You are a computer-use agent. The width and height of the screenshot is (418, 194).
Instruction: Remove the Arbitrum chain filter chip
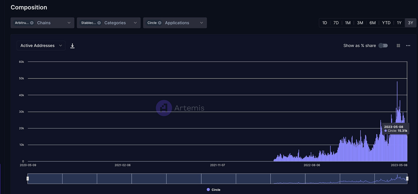(x=32, y=23)
